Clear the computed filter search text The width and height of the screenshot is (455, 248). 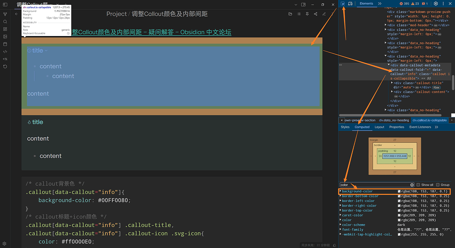412,185
